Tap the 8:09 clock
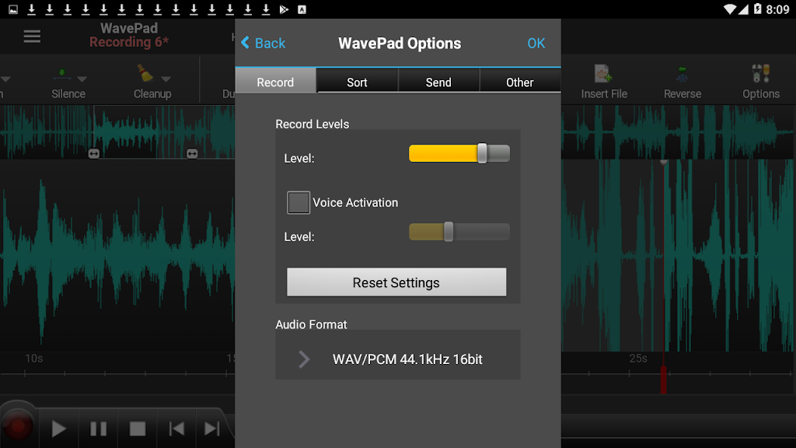The image size is (796, 448). click(x=777, y=9)
